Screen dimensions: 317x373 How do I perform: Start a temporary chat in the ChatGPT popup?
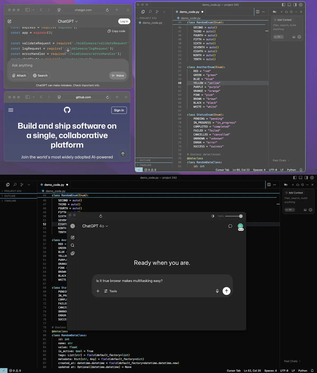click(x=230, y=226)
